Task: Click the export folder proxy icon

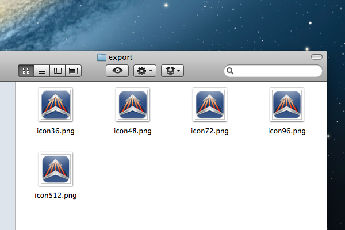Action: pos(102,57)
